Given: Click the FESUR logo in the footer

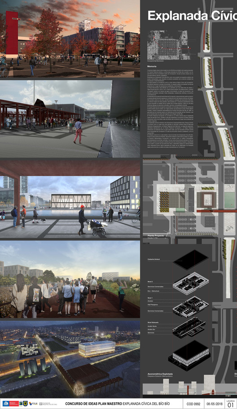Looking at the screenshot, I should pos(33,404).
